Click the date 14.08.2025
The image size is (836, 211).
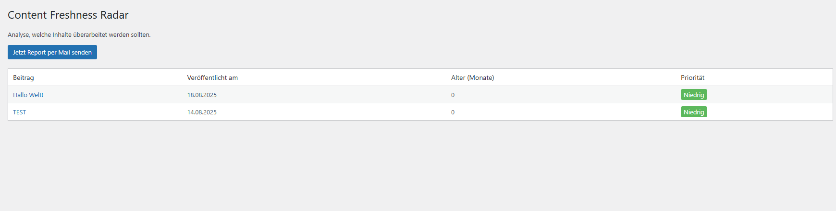[202, 112]
